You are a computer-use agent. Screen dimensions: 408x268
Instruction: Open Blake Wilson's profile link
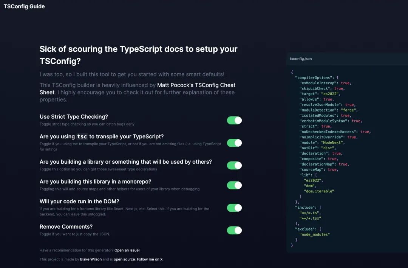pos(91,259)
